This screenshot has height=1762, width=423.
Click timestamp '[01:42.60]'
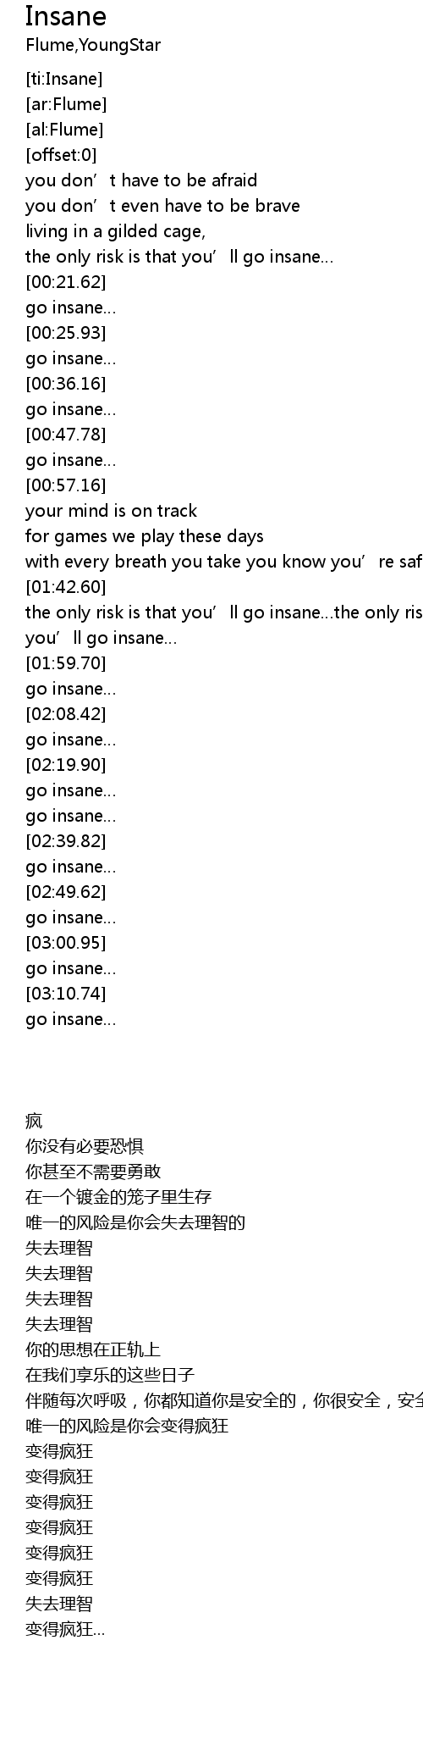coord(66,587)
